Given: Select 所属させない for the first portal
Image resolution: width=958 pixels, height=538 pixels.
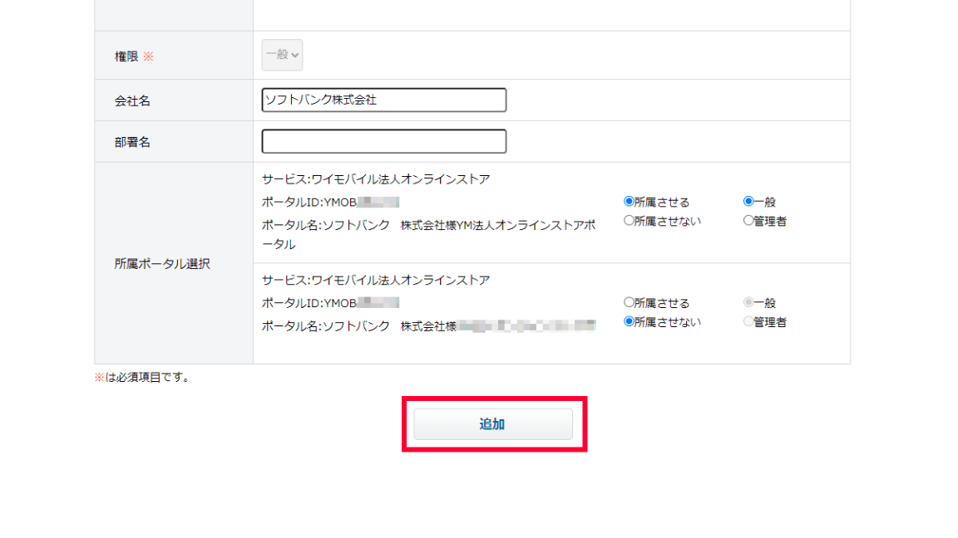Looking at the screenshot, I should point(630,221).
